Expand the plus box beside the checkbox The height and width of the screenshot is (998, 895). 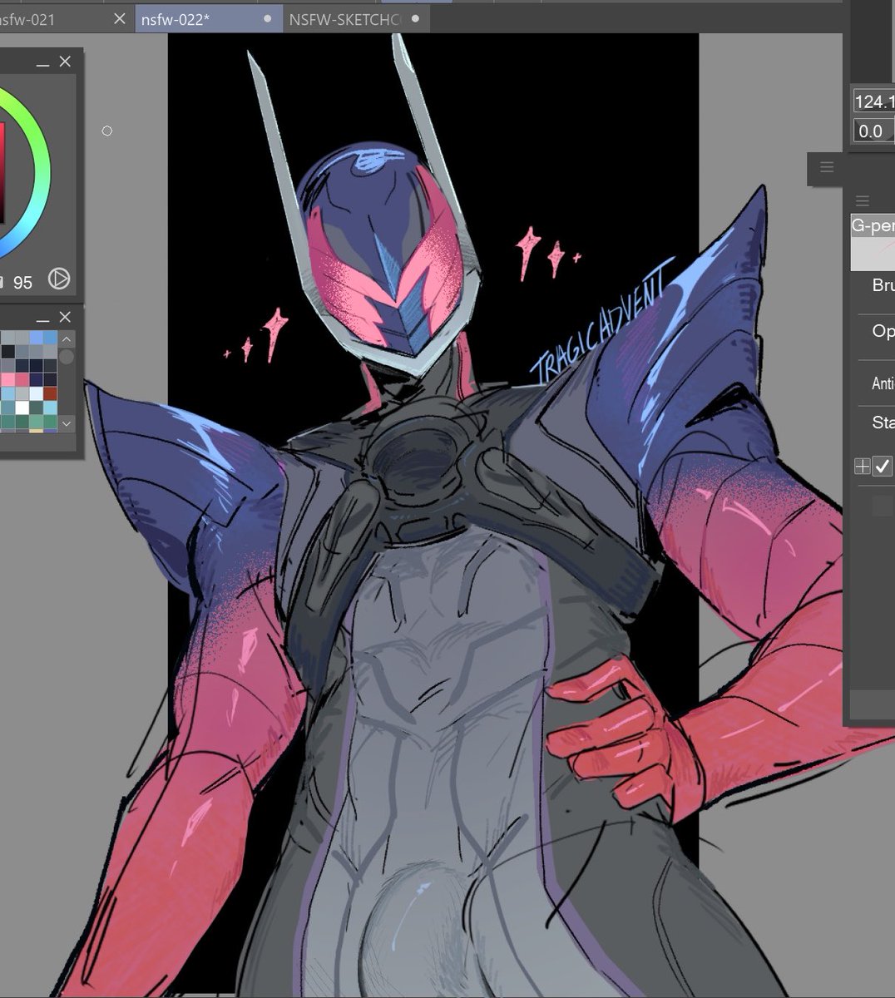863,467
